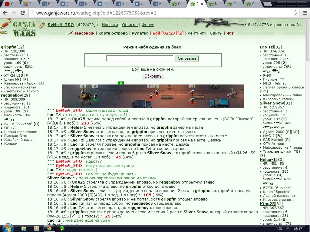Open Карта острова menu item
310x232 pixels.
pyautogui.click(x=113, y=33)
